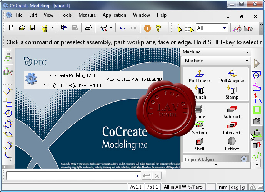
Task: Click the warning triangle in status bar
Action: tap(253, 187)
